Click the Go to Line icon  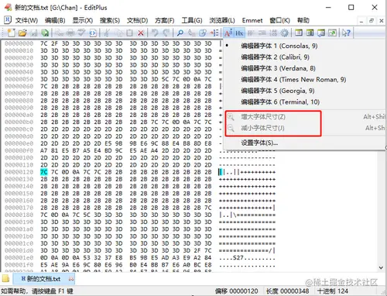pos(214,33)
